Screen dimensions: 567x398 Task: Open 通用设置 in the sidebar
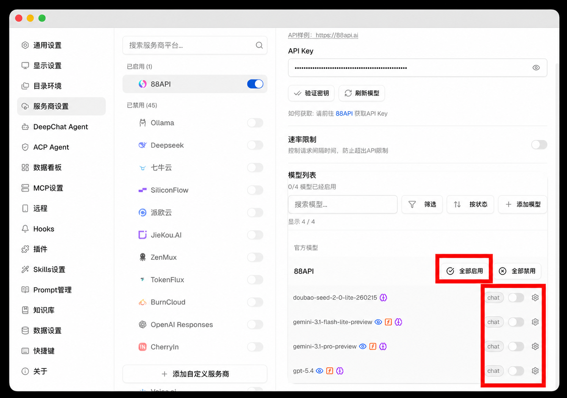(61, 45)
